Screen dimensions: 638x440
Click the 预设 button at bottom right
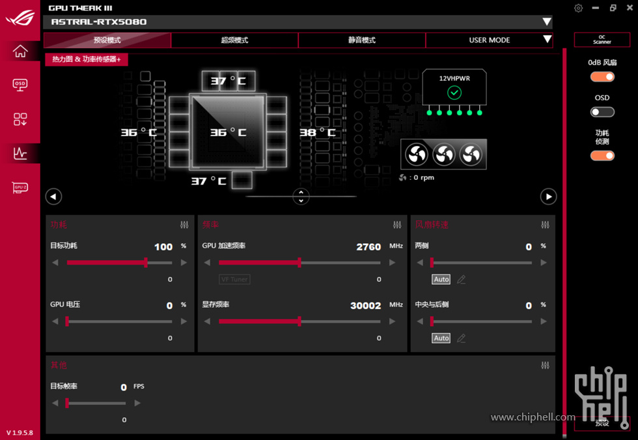602,423
